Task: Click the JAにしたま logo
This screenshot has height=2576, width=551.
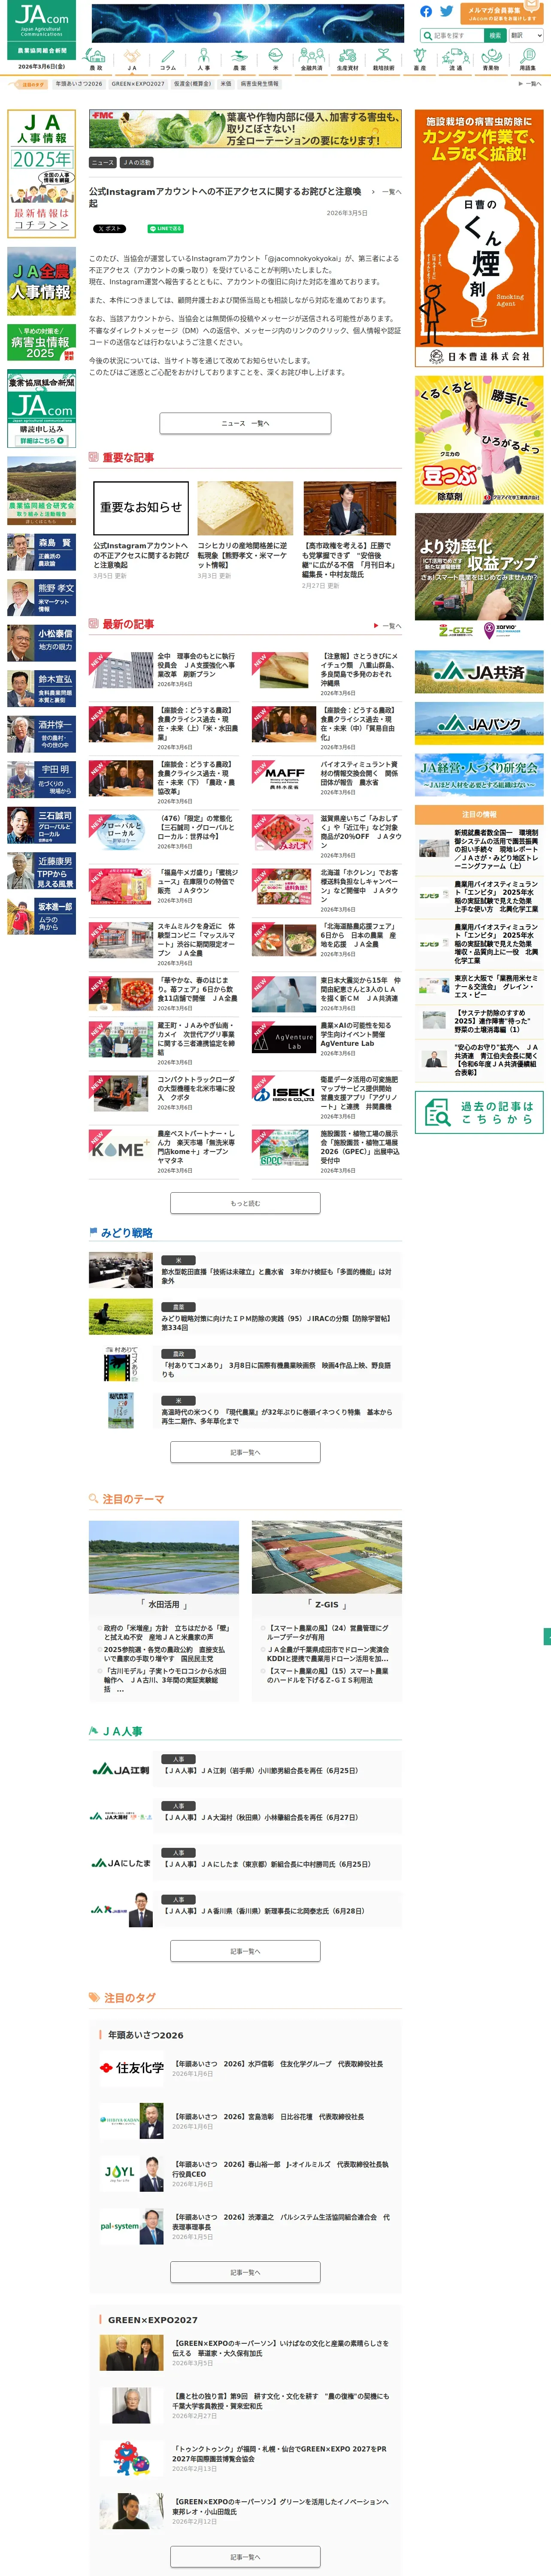Action: pos(121,1862)
